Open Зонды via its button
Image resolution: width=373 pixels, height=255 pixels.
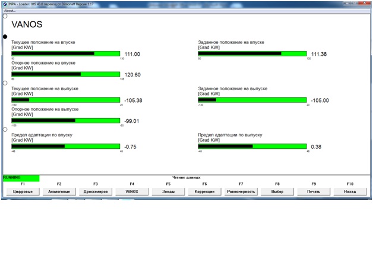pos(169,192)
